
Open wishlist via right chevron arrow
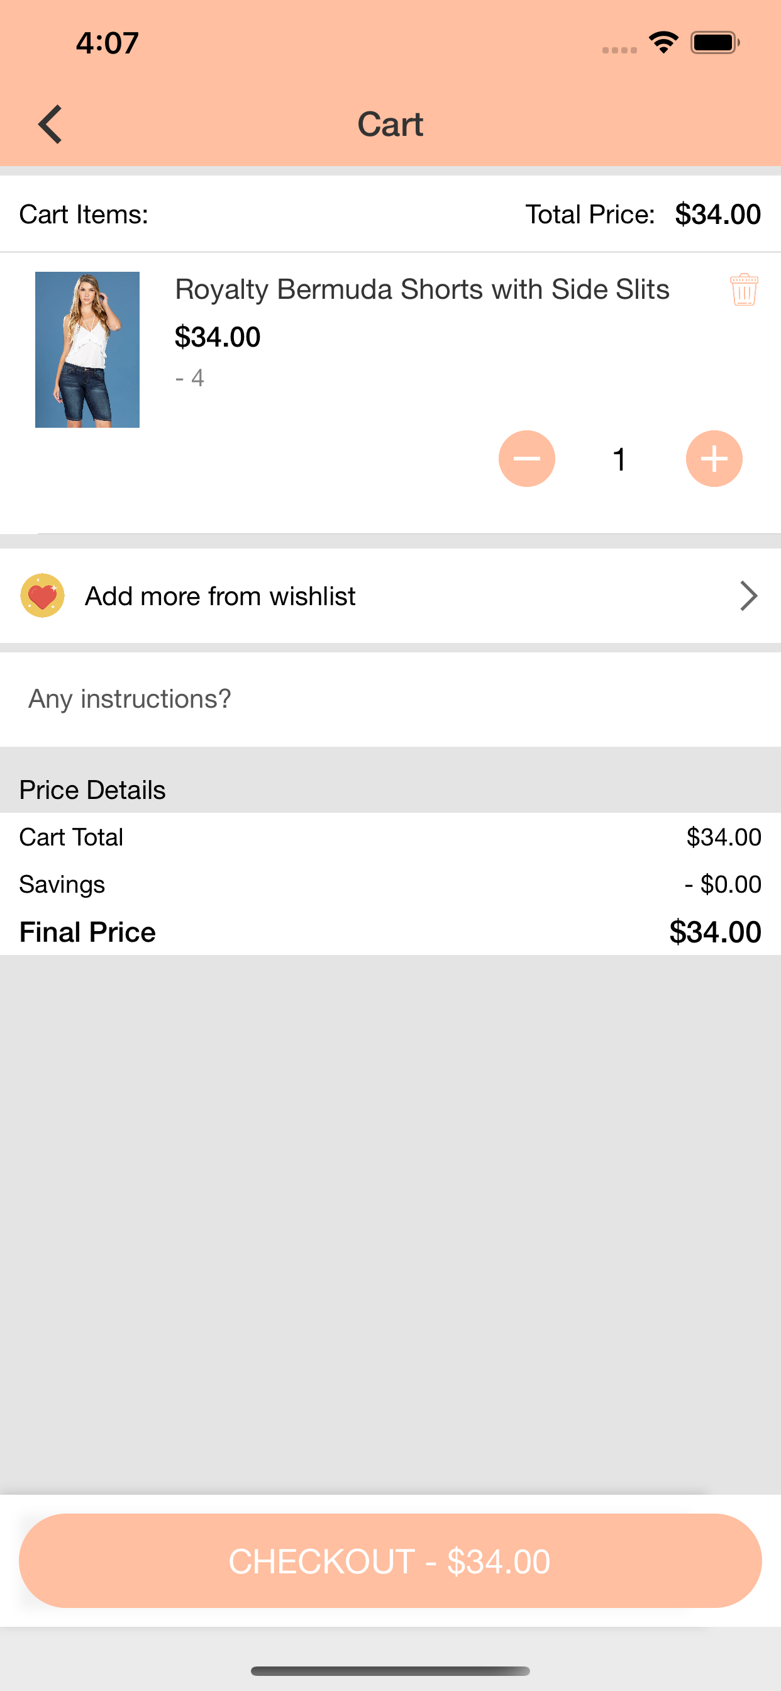pyautogui.click(x=749, y=595)
